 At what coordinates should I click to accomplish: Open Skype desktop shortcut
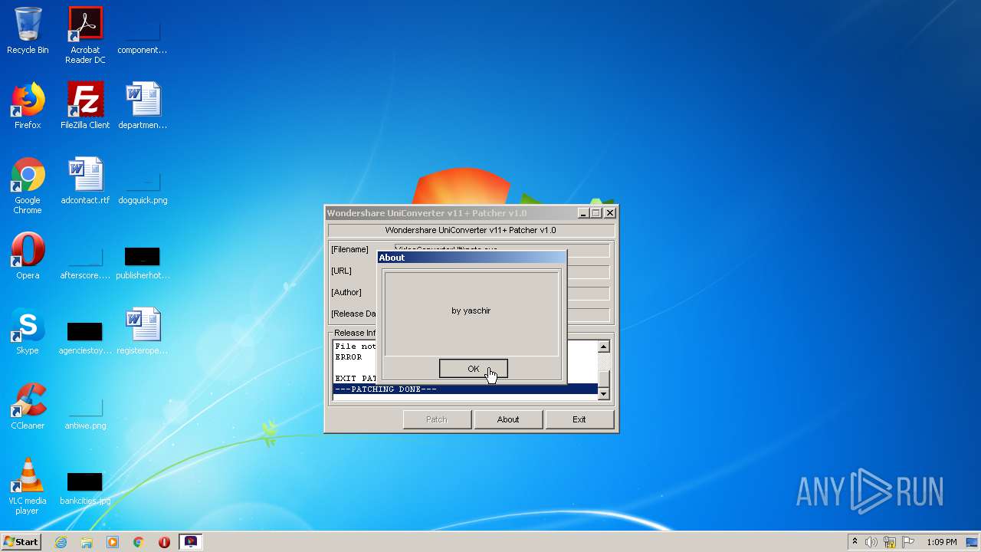[x=28, y=331]
